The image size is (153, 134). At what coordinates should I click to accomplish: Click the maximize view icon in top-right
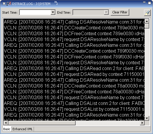(150, 3)
